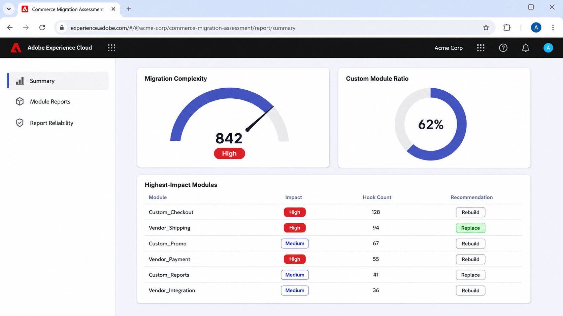
Task: Click the High badge for Vendor_Shipping
Action: click(295, 228)
